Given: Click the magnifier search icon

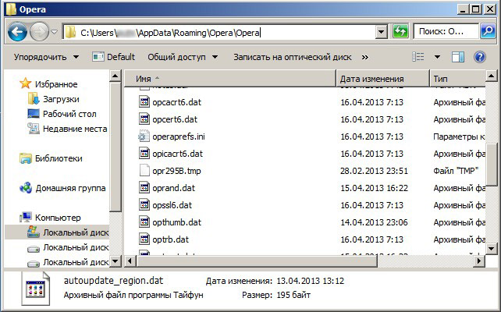Looking at the screenshot, I should click(x=488, y=32).
